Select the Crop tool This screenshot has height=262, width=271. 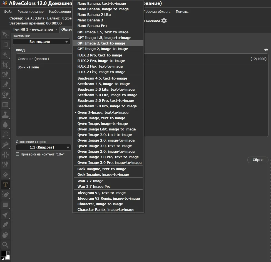tap(5, 65)
